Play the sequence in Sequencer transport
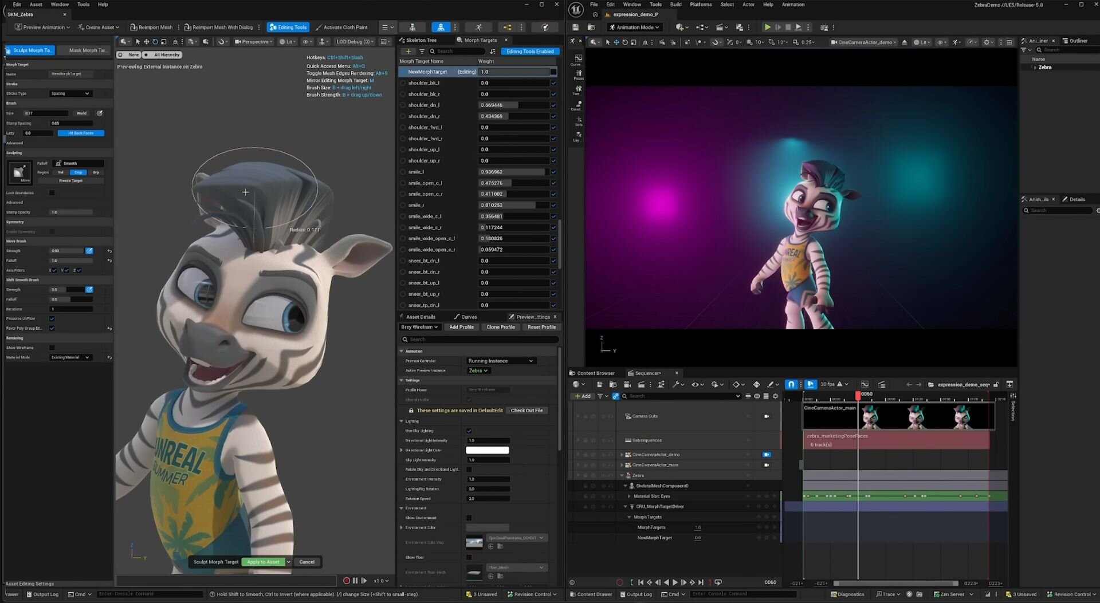Screen dimensions: 1100x603 (x=675, y=582)
